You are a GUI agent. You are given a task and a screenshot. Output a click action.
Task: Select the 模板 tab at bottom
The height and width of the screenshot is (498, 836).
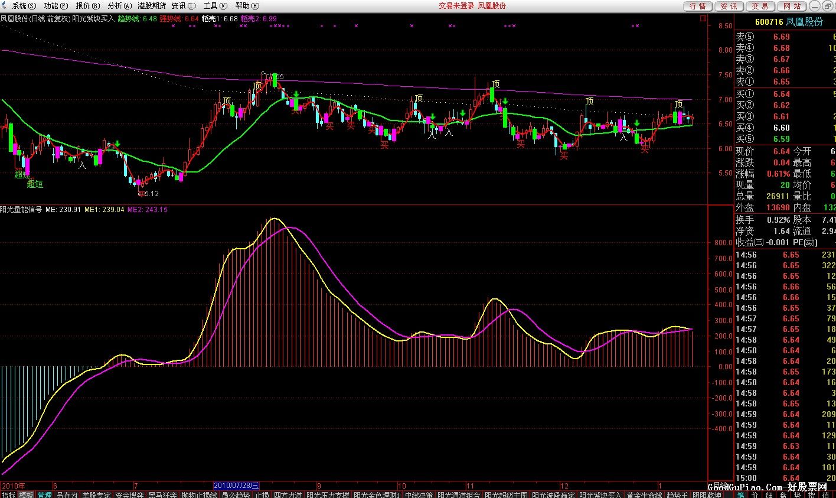(x=26, y=494)
